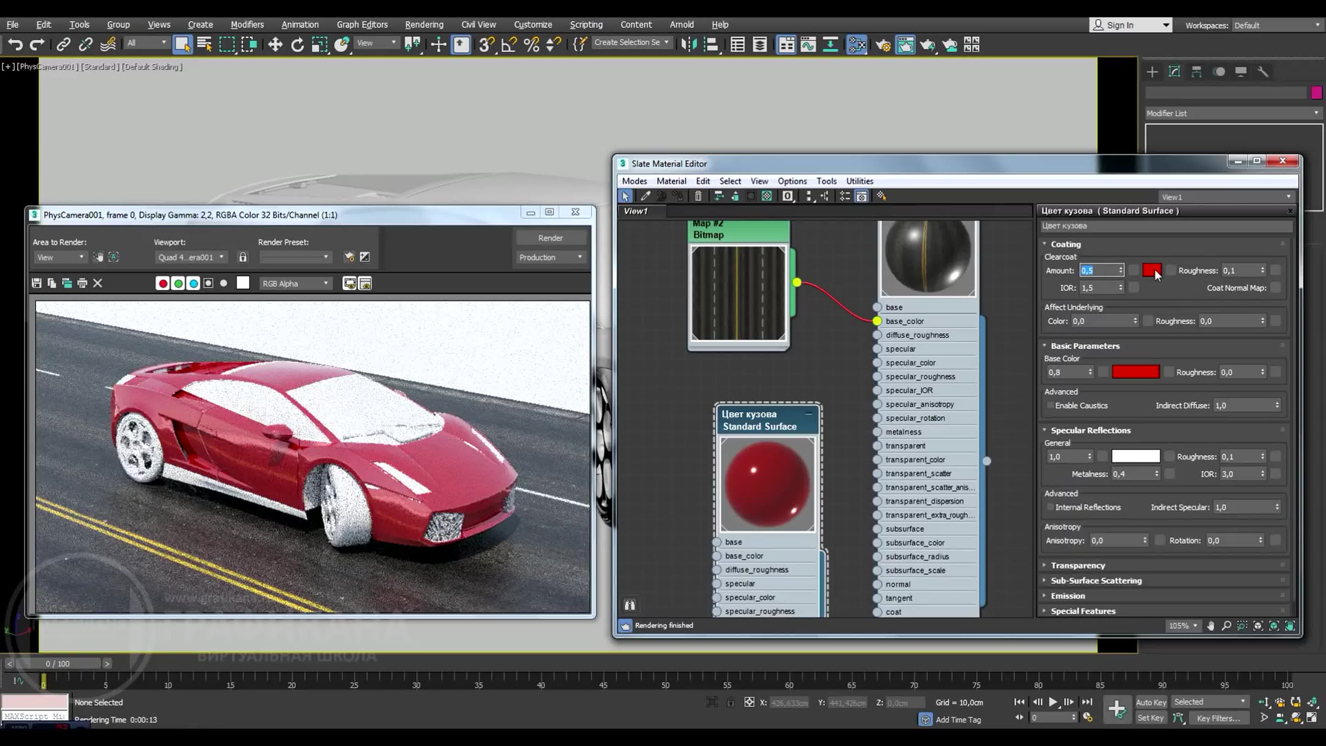Image resolution: width=1326 pixels, height=746 pixels.
Task: Enable Internal Reflections checkbox
Action: pyautogui.click(x=1051, y=507)
